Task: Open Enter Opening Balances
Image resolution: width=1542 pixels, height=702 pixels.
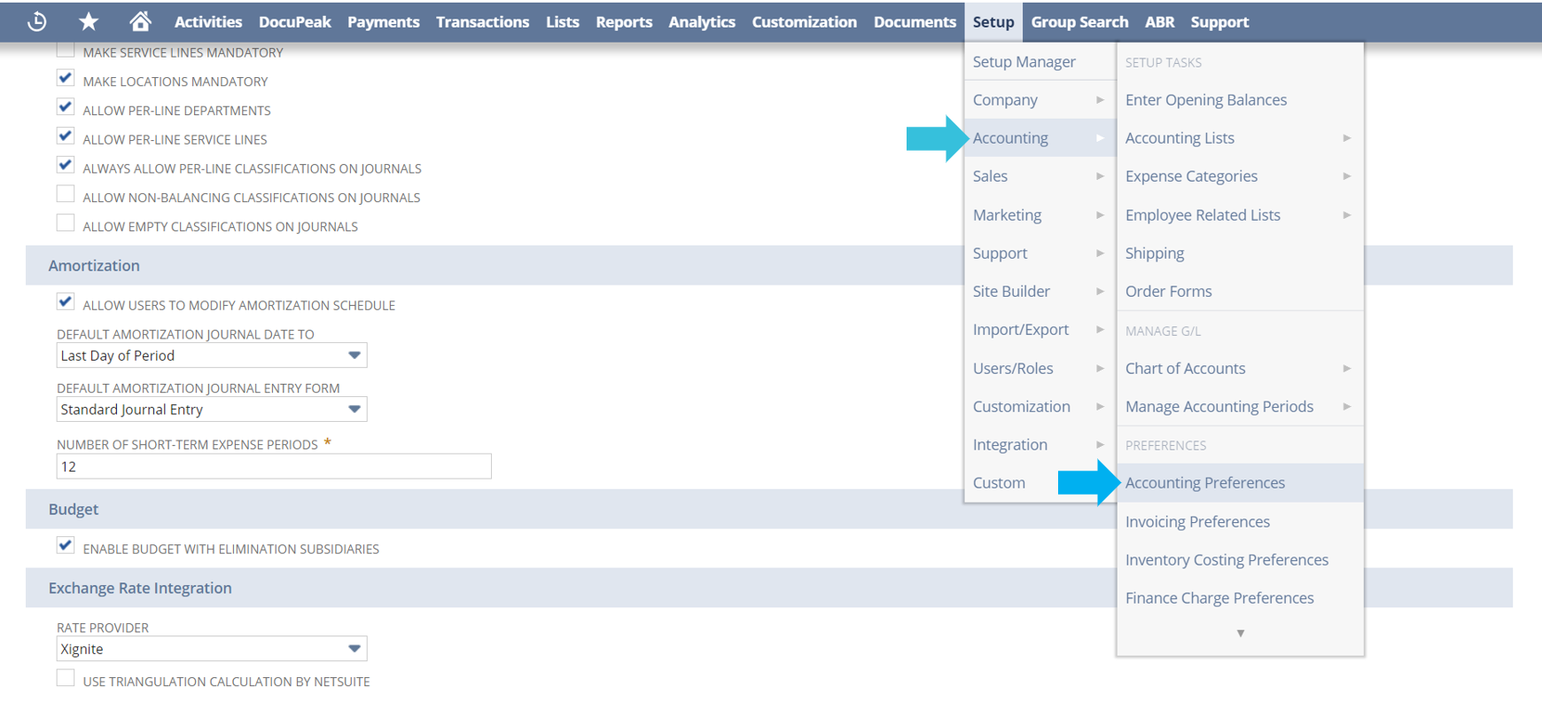Action: (x=1205, y=100)
